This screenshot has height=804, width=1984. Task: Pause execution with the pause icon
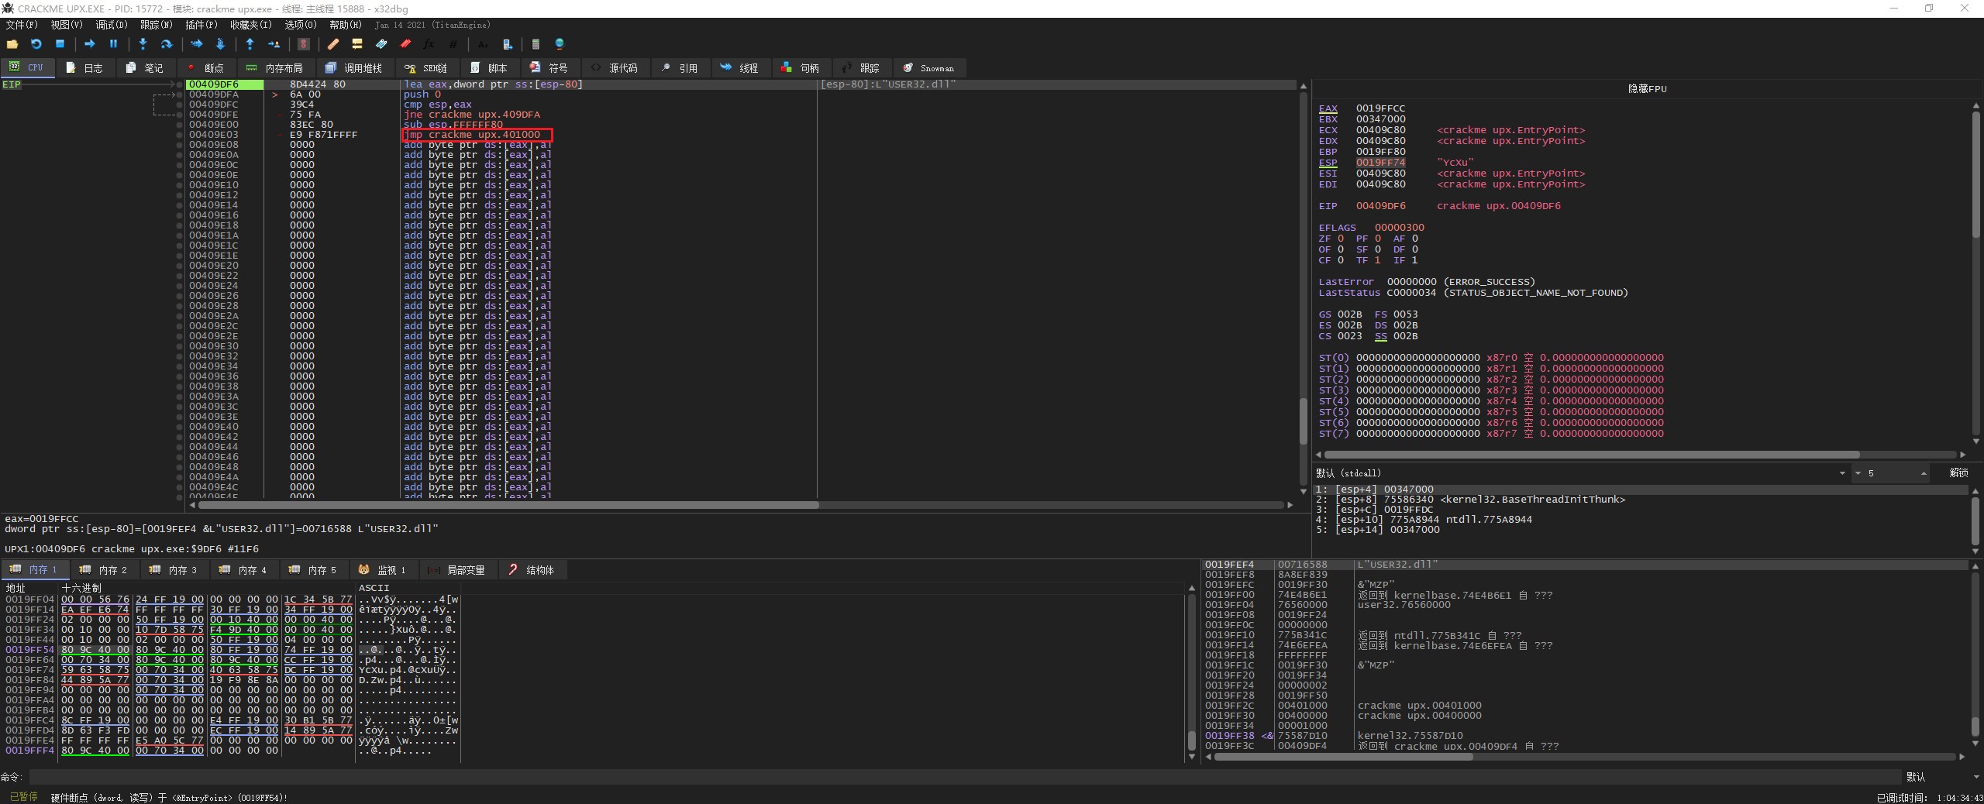tap(113, 44)
